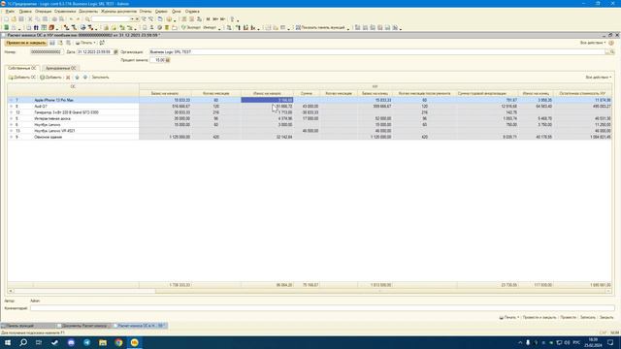Click the 'Добавить ОС' button
Screen dimensions: 621x349
point(22,78)
